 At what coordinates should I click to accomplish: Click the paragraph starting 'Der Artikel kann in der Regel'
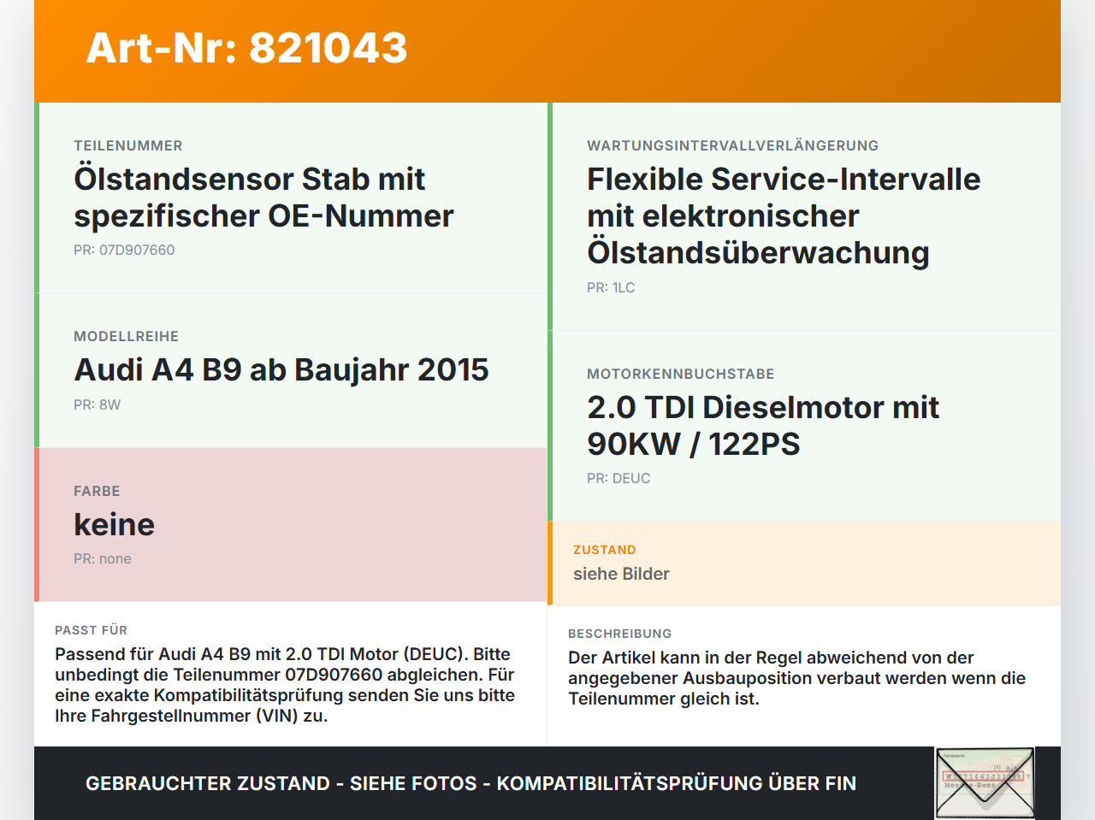(x=796, y=678)
